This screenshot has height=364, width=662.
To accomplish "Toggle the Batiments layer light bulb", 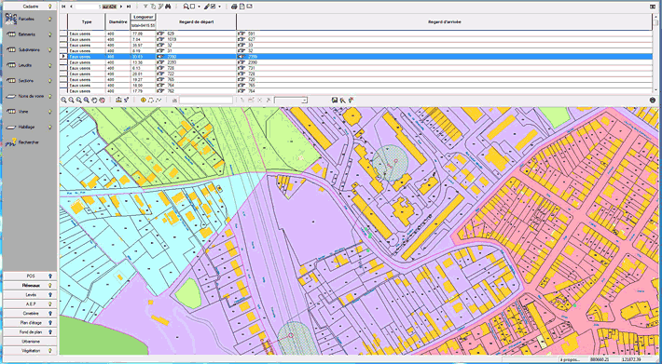I will pos(49,34).
